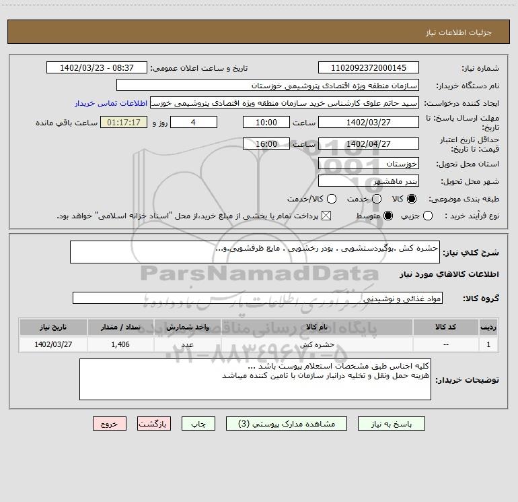Screen dimensions: 518x502
Task: Click the ساعت باقی مانده label
Action: click(67, 123)
